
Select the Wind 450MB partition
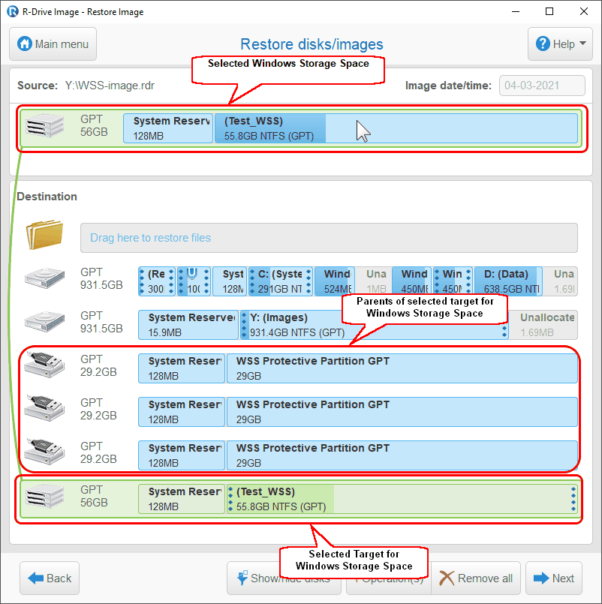(411, 281)
